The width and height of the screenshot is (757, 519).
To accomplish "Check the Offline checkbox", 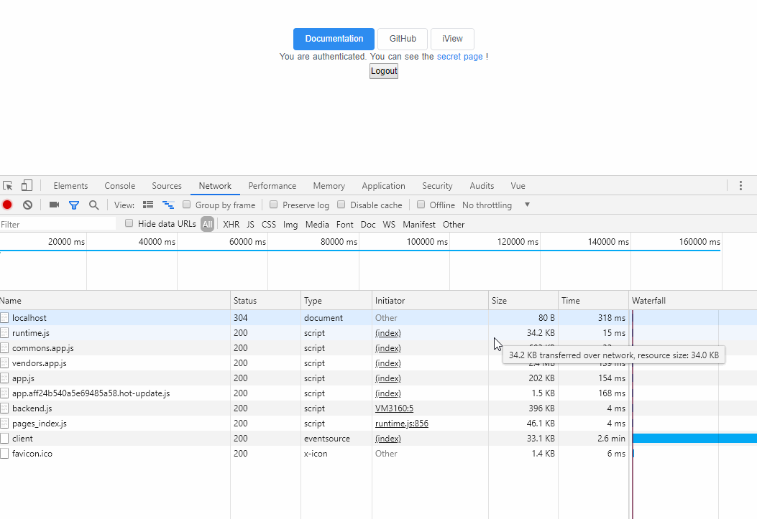I will pyautogui.click(x=421, y=205).
